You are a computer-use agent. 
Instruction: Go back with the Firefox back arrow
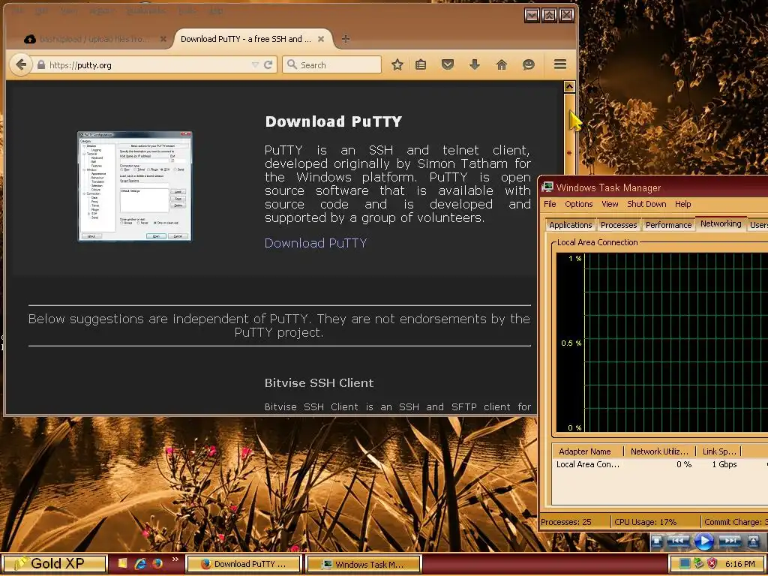pos(20,64)
